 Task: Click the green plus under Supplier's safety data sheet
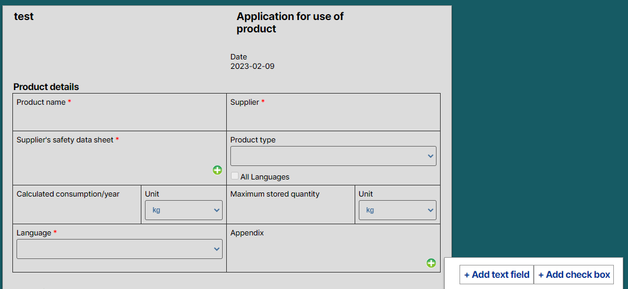[217, 170]
